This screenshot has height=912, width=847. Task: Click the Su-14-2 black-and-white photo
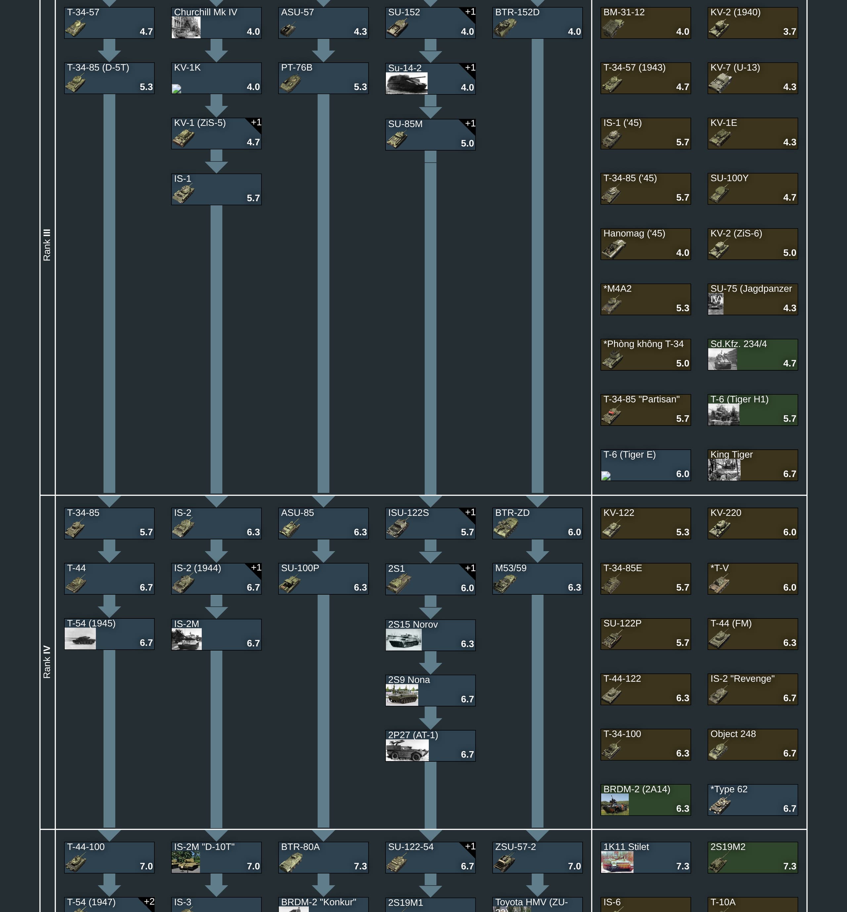tap(407, 83)
